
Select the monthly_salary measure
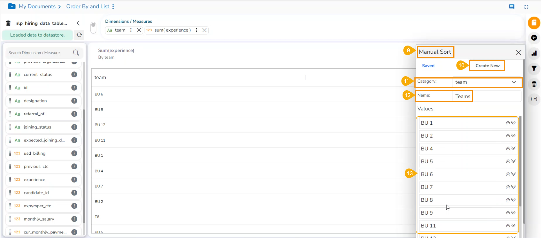[x=43, y=219]
